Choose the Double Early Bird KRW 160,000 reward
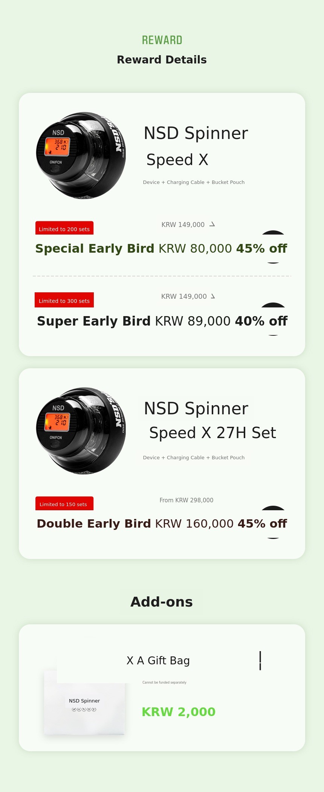 tap(162, 524)
